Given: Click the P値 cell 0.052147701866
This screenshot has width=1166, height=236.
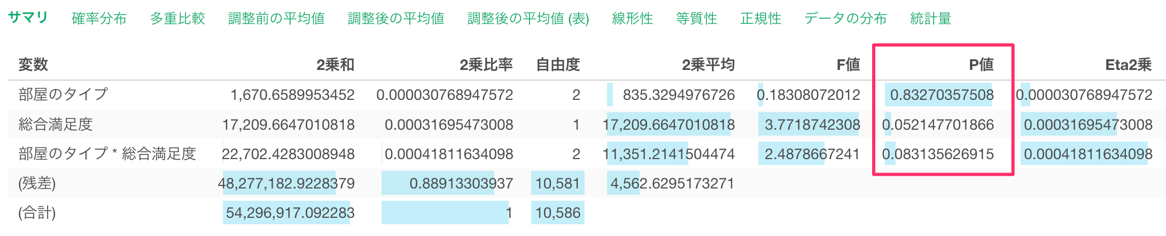Looking at the screenshot, I should pyautogui.click(x=938, y=124).
